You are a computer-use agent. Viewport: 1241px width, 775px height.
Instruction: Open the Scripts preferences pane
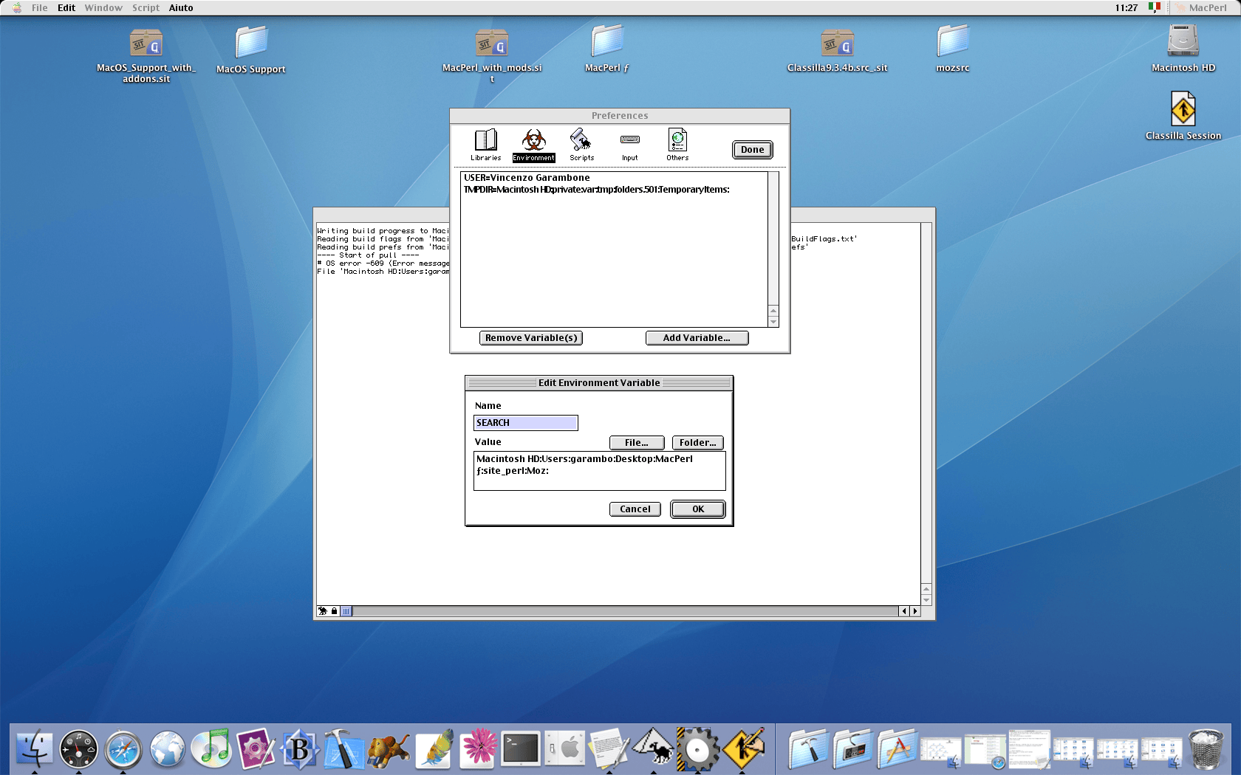pos(581,145)
